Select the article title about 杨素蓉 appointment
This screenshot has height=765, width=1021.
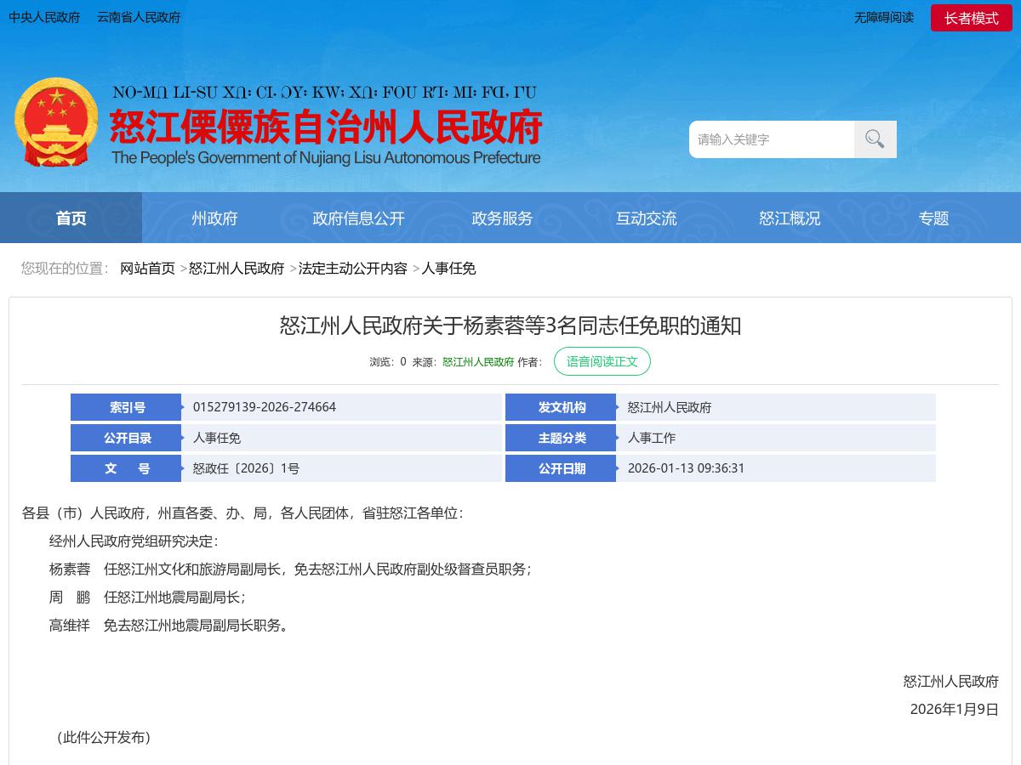(510, 326)
